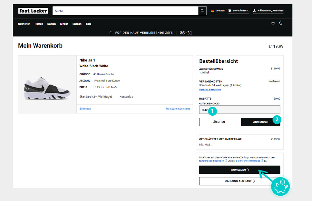Viewport: 312px width, 201px height.
Task: Click the Anmelden checkout button
Action: (240, 170)
